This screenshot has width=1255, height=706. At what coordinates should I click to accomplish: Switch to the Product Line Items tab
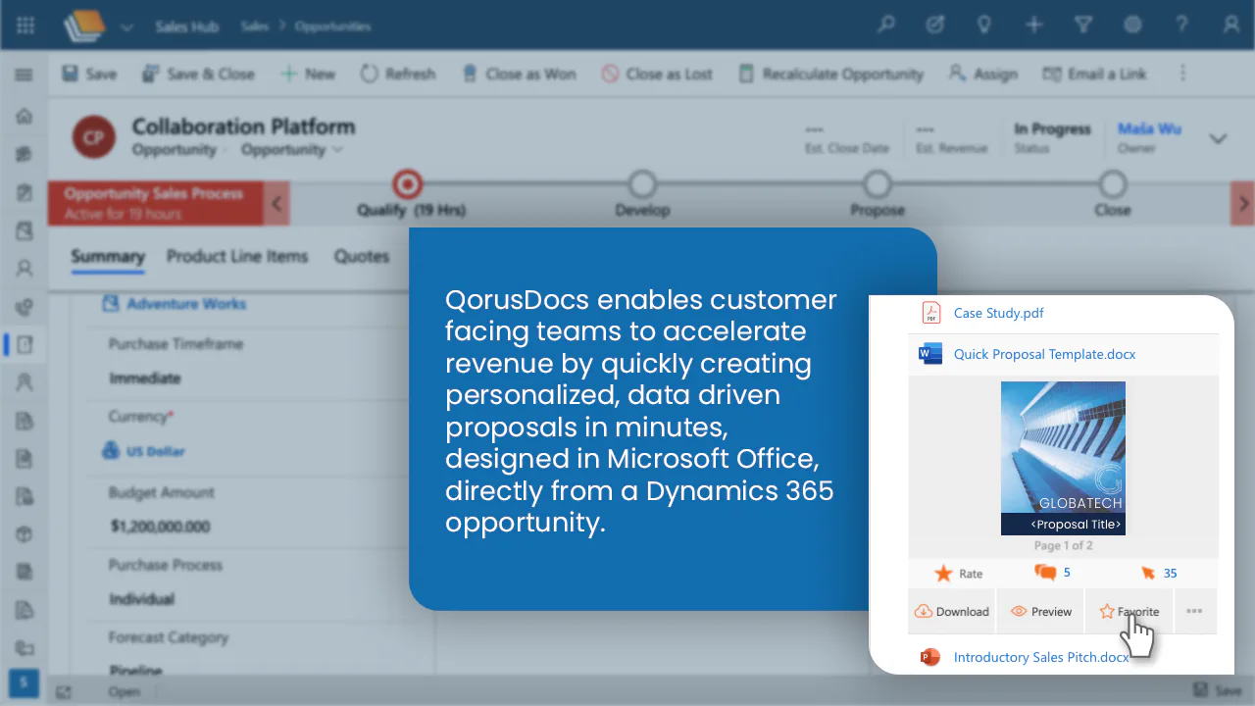(237, 256)
